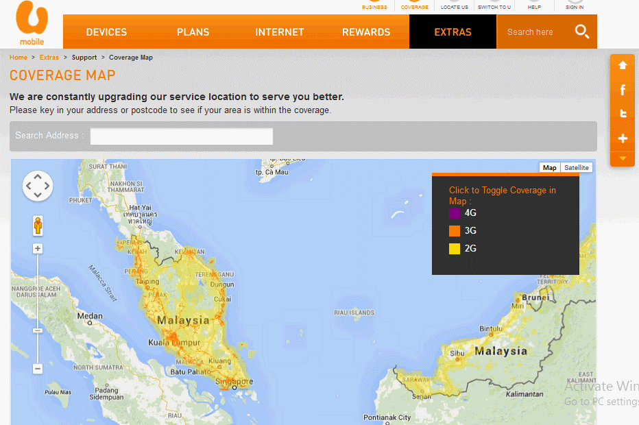Open LOCATE US top link
Viewport: 639px width, 425px height.
coord(455,7)
